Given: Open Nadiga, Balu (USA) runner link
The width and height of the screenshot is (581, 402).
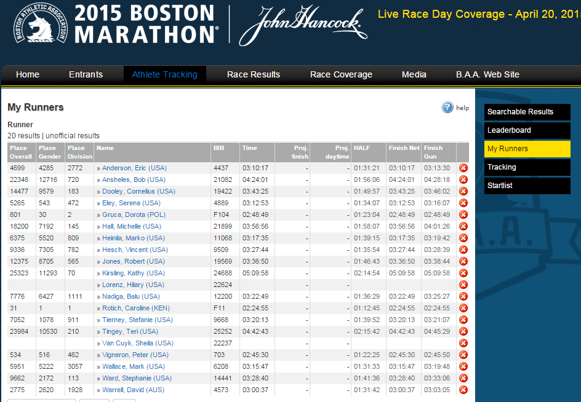Looking at the screenshot, I should (131, 296).
